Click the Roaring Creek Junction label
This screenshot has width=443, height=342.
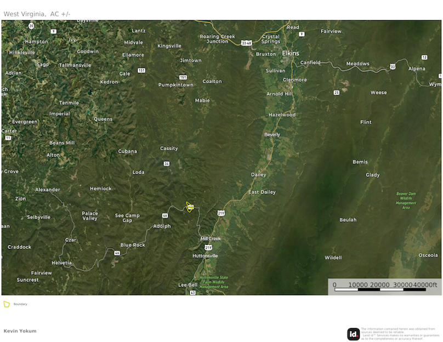217,39
